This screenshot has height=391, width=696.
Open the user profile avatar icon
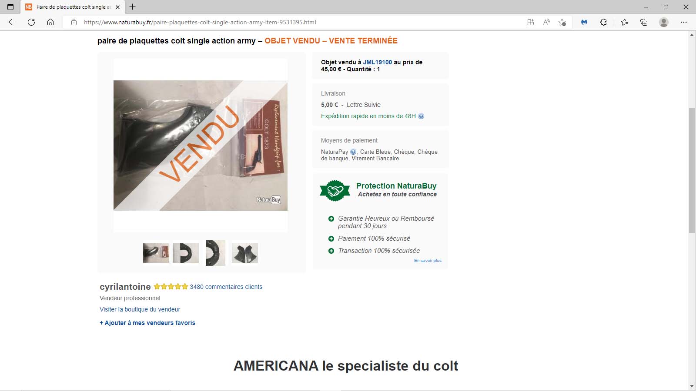(664, 22)
